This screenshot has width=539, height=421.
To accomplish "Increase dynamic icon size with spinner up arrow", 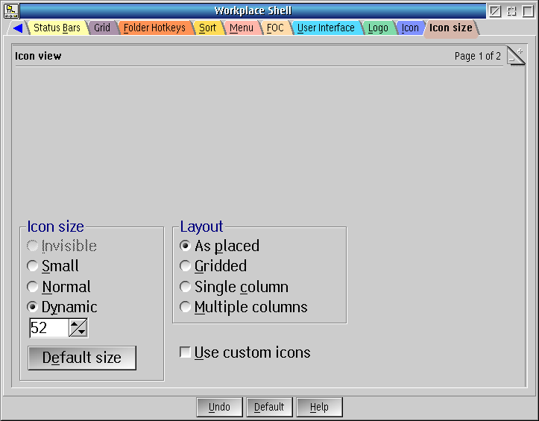I will tap(75, 323).
